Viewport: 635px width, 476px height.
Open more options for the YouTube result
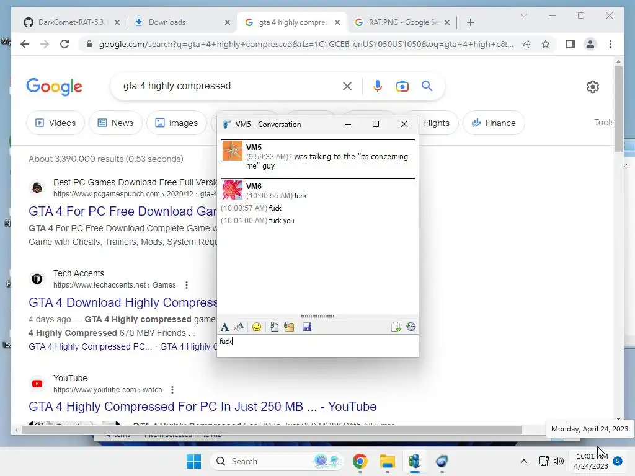[172, 390]
